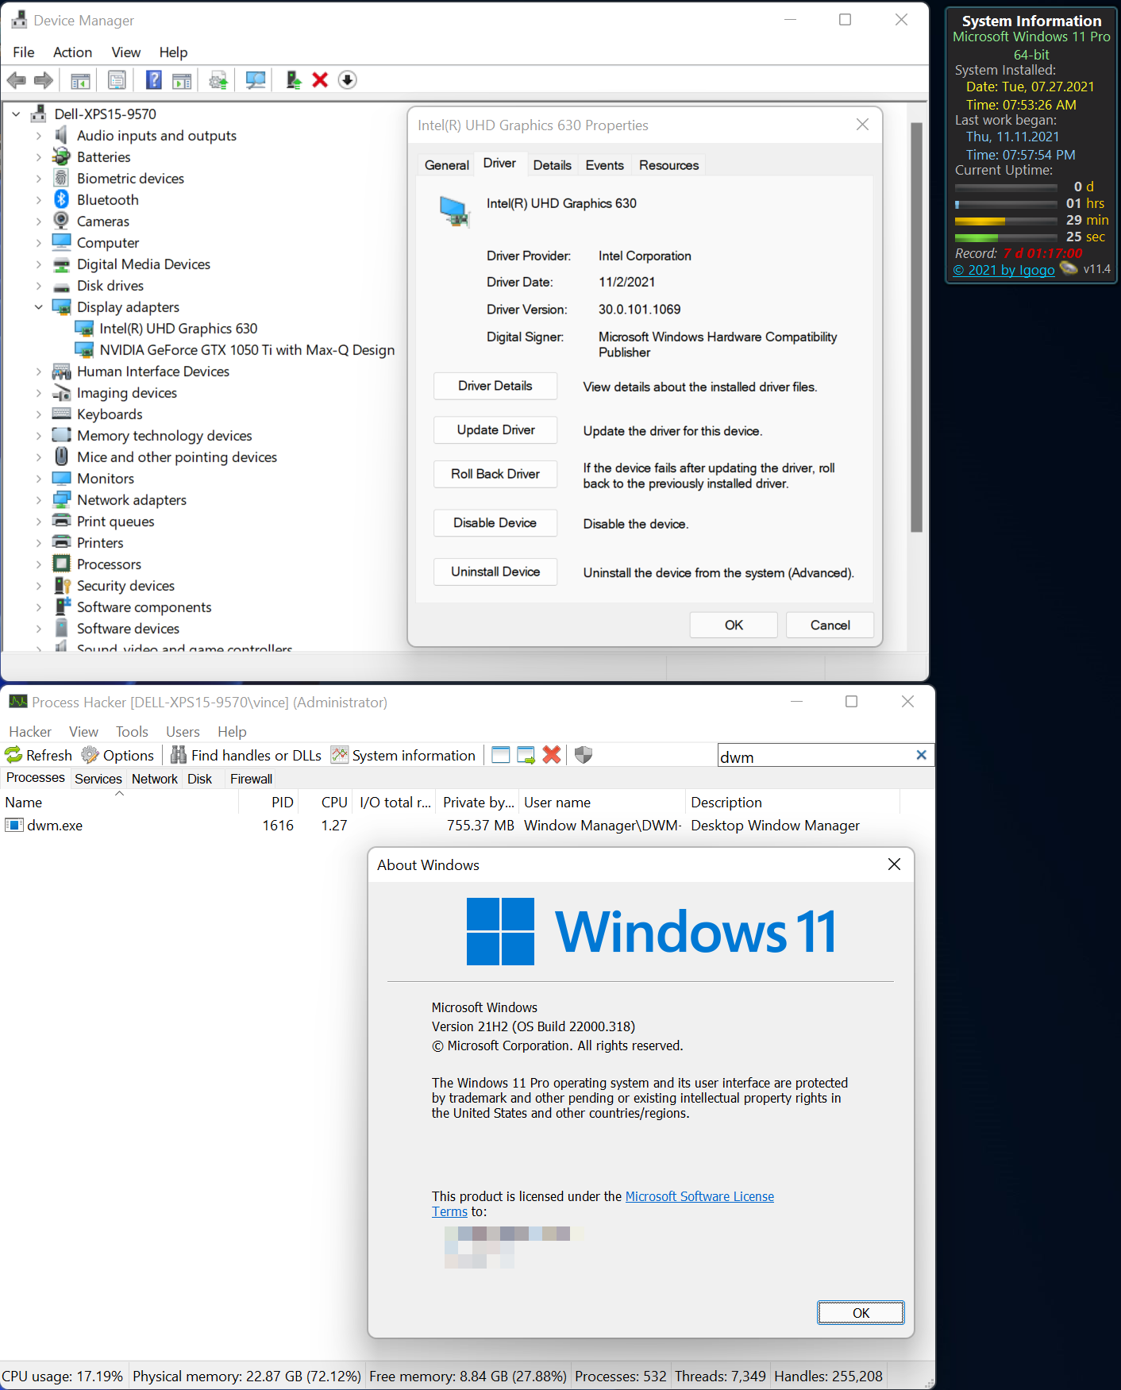Use the find window icon in Process Hacker

(x=500, y=755)
